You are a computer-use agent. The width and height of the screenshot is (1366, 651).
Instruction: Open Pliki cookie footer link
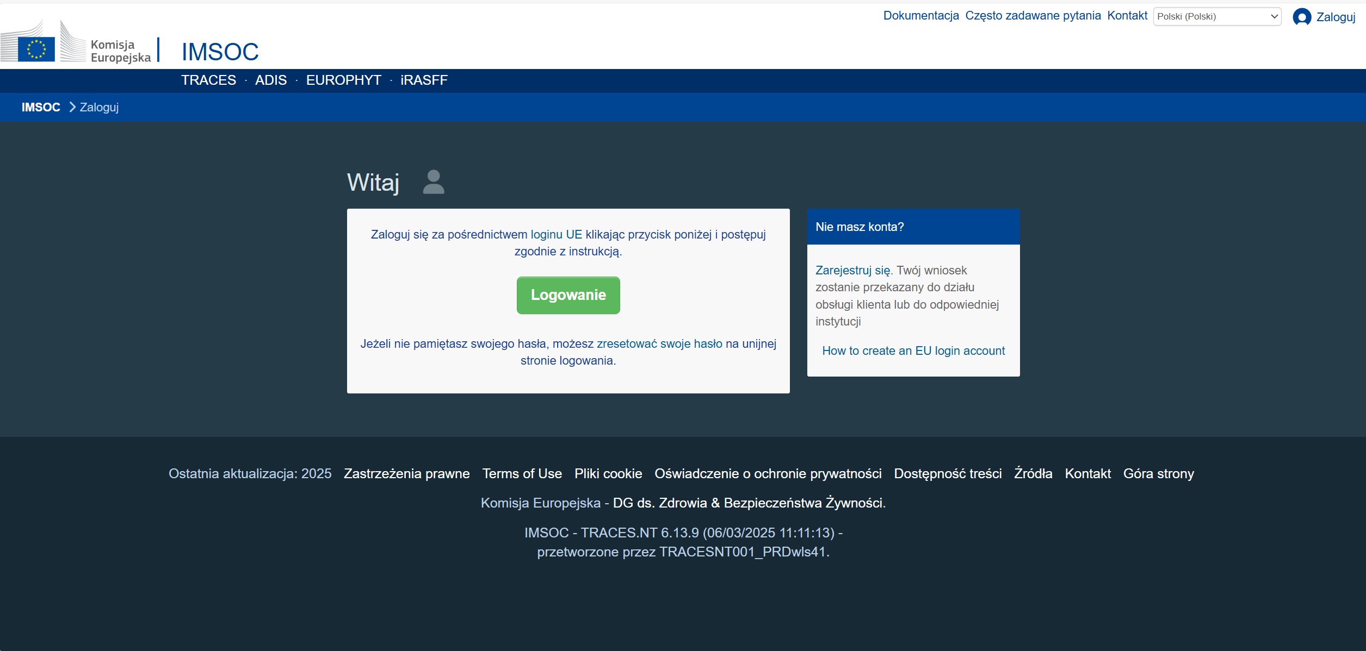click(608, 473)
